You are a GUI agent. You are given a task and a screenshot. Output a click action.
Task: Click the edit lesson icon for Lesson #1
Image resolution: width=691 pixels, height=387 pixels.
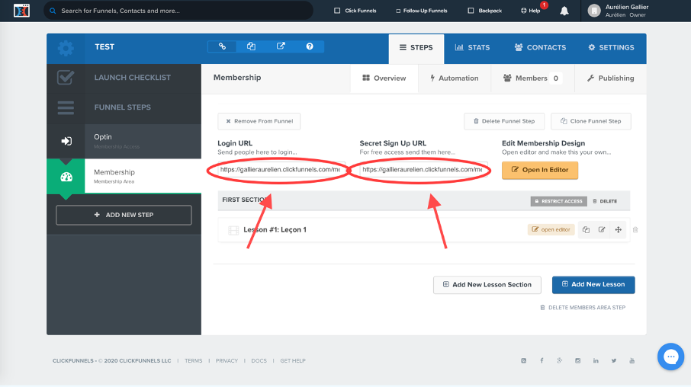602,230
